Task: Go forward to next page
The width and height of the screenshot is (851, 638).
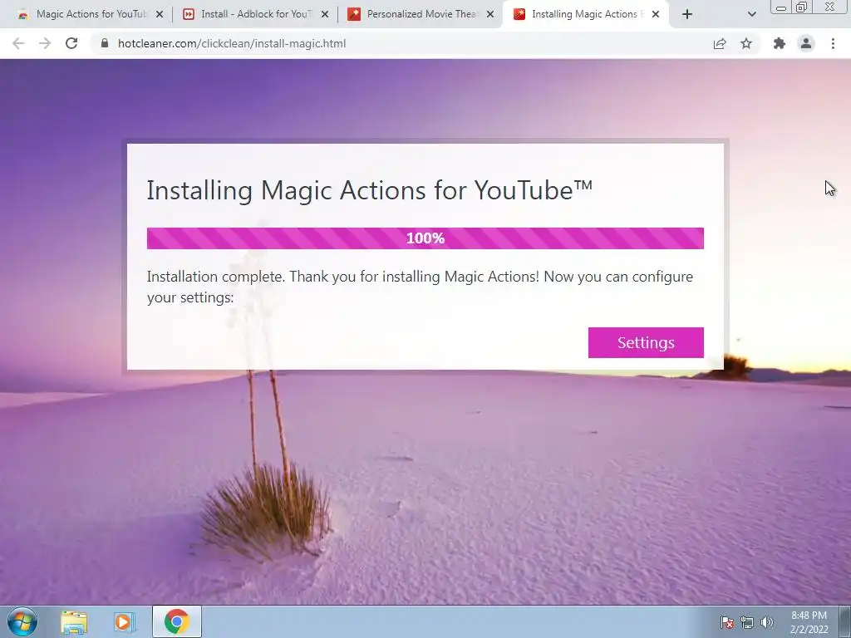Action: [x=45, y=43]
